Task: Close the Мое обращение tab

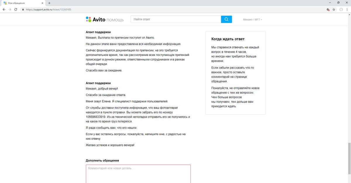Action: click(43, 3)
